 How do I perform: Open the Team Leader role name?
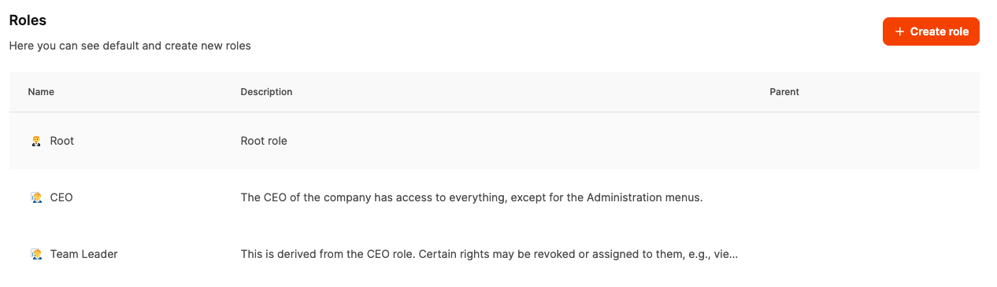(83, 254)
